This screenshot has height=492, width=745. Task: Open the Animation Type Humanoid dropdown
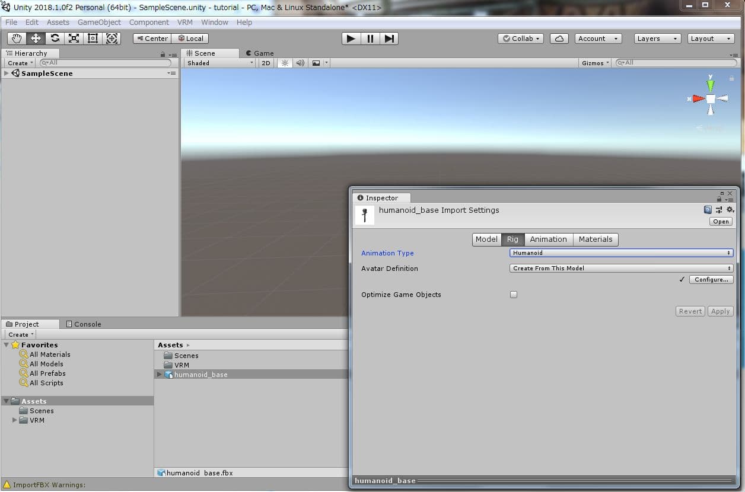click(x=622, y=253)
